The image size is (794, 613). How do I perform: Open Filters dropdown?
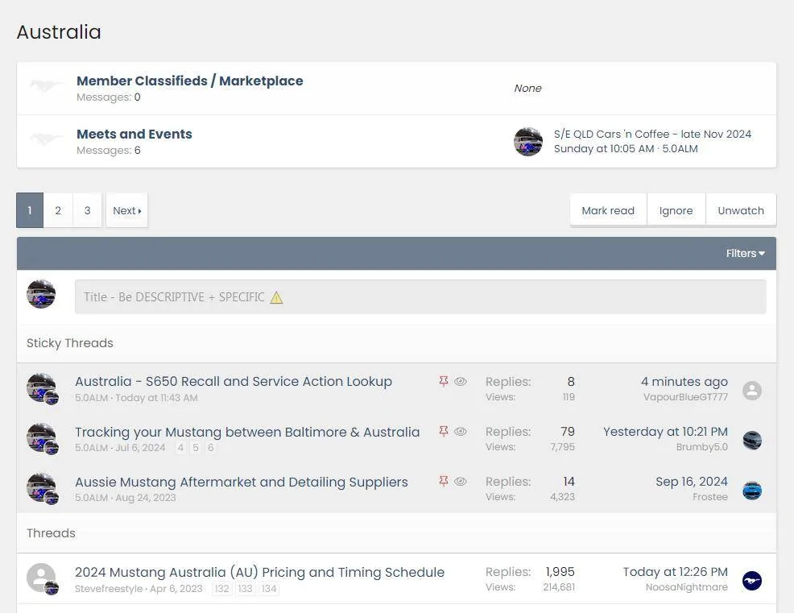point(746,253)
